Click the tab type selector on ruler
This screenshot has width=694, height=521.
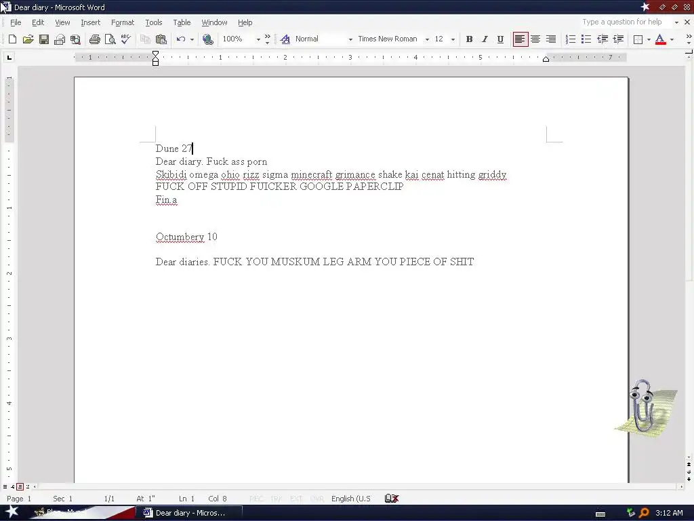pos(9,57)
